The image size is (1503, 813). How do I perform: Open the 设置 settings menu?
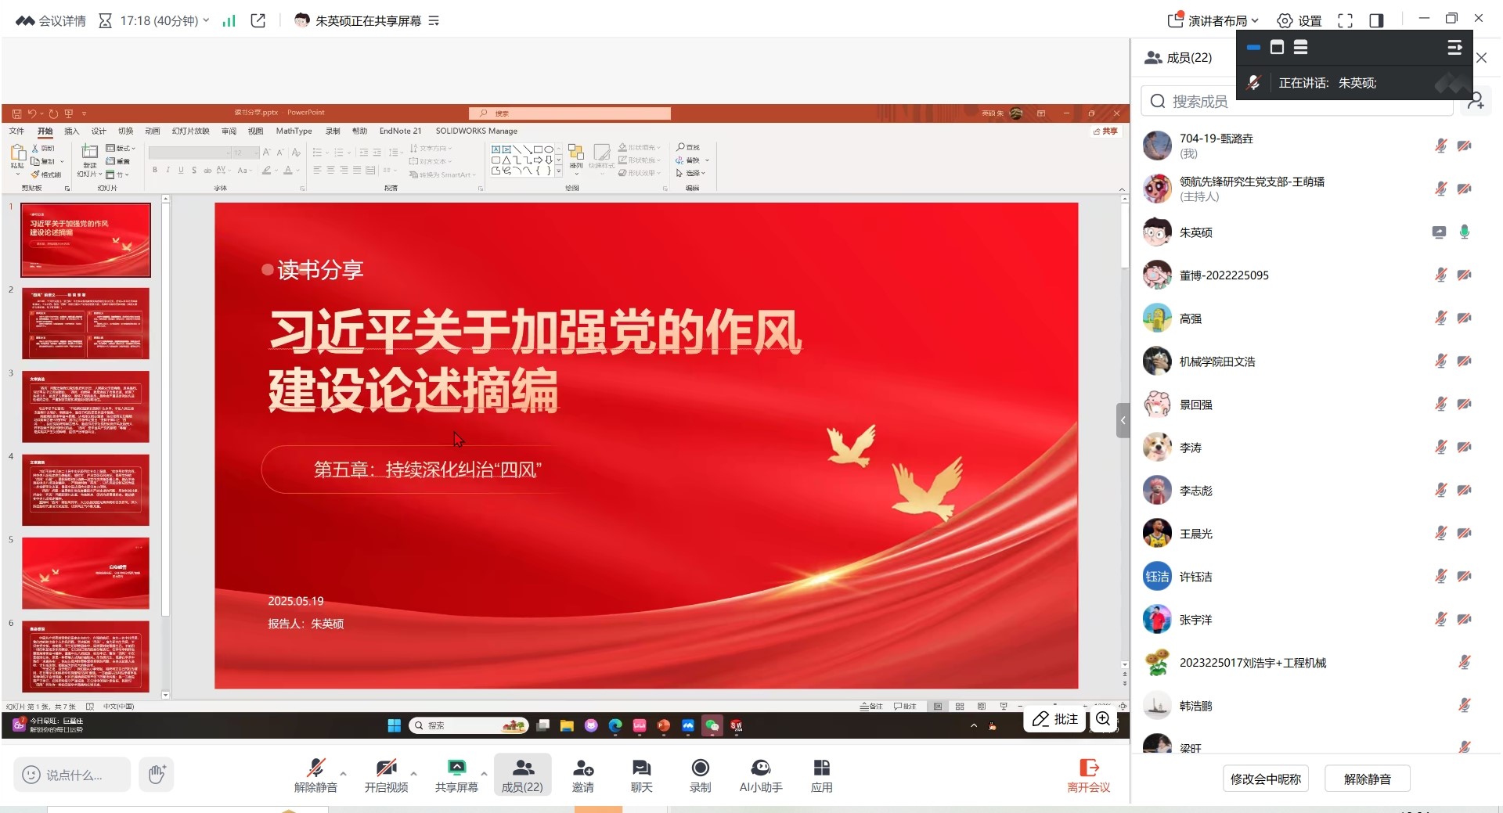pyautogui.click(x=1299, y=20)
